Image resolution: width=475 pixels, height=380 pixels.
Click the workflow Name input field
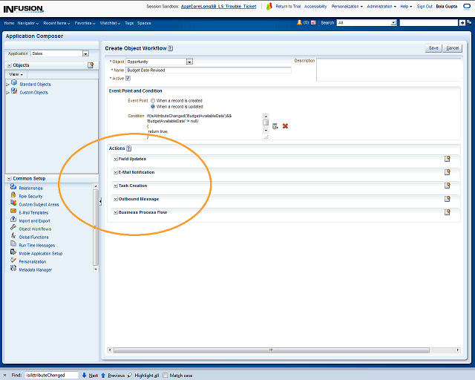[209, 70]
